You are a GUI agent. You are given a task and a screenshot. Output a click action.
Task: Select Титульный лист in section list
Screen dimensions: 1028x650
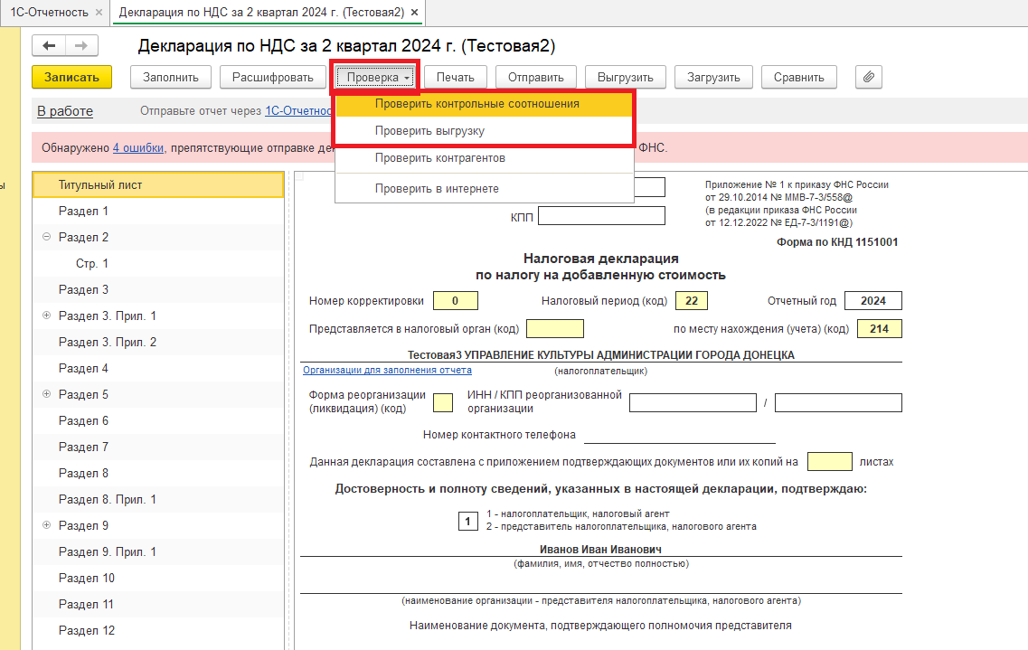pos(158,184)
